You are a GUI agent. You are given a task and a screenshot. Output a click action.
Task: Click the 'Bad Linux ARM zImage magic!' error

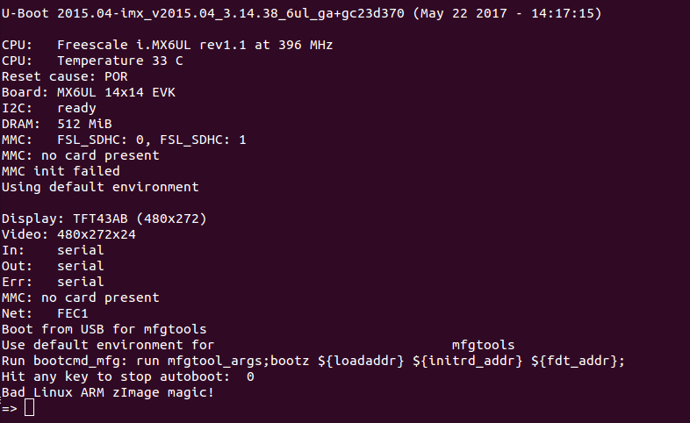[108, 392]
